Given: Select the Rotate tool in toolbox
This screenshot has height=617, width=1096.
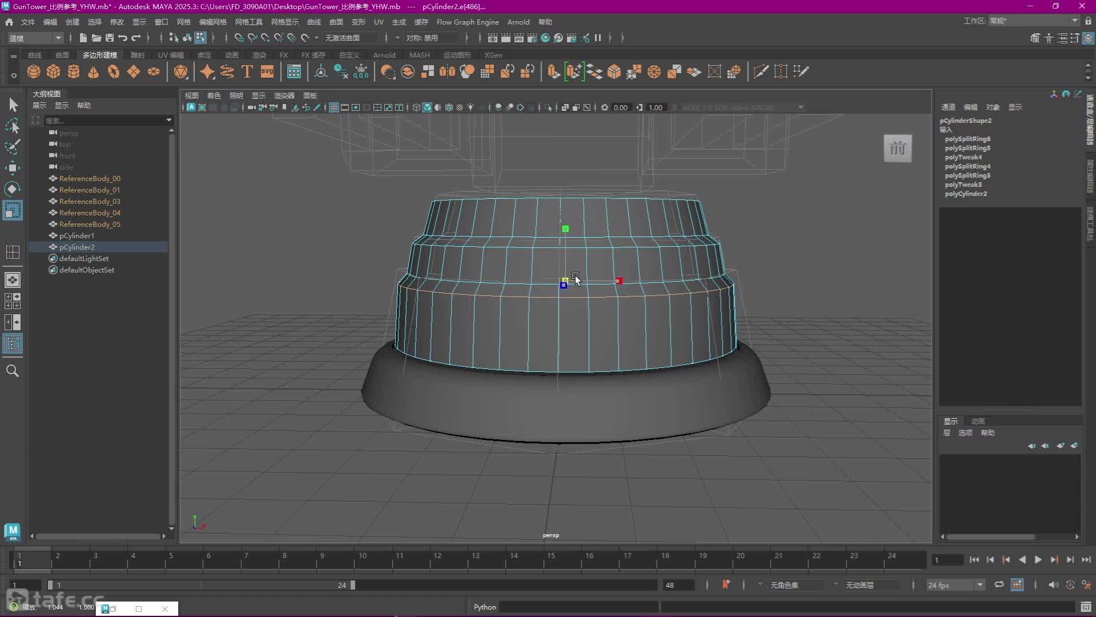Looking at the screenshot, I should [13, 189].
